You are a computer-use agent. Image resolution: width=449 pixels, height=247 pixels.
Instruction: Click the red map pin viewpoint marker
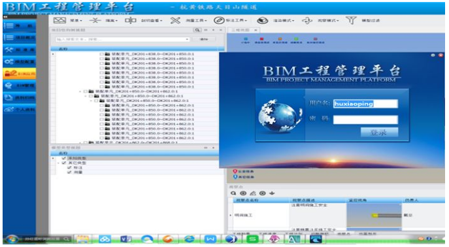point(235,171)
